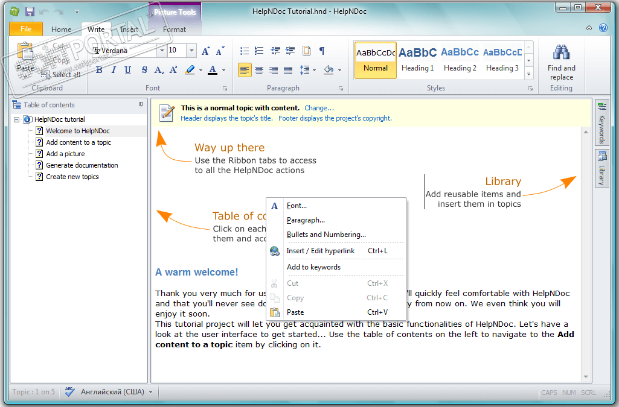The height and width of the screenshot is (407, 619).
Task: Open the Keywords side panel
Action: pyautogui.click(x=601, y=123)
